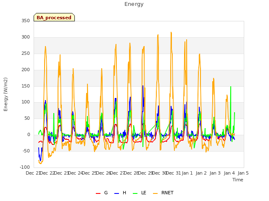
Task: Click the 350 y-axis tick label
Action: click(26, 21)
